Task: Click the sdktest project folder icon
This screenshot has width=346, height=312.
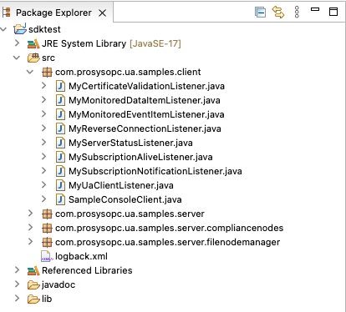Action: pyautogui.click(x=20, y=29)
